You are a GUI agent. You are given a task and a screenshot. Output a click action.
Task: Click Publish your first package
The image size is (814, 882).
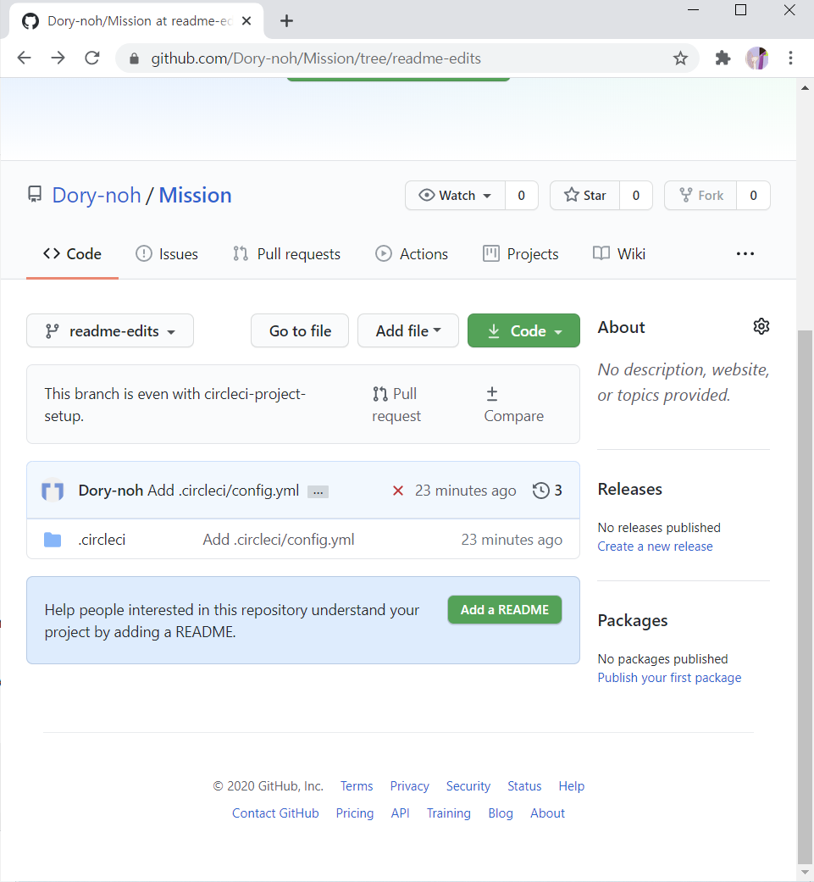point(669,677)
